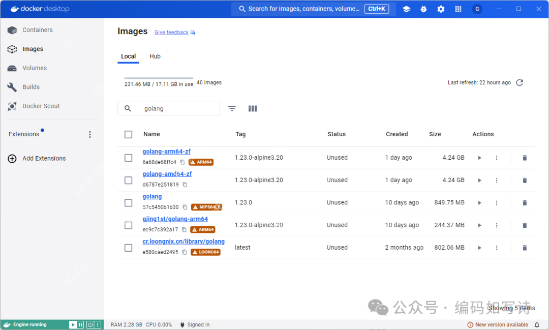Open Docker Desktop settings gear
This screenshot has width=549, height=330.
tap(441, 9)
